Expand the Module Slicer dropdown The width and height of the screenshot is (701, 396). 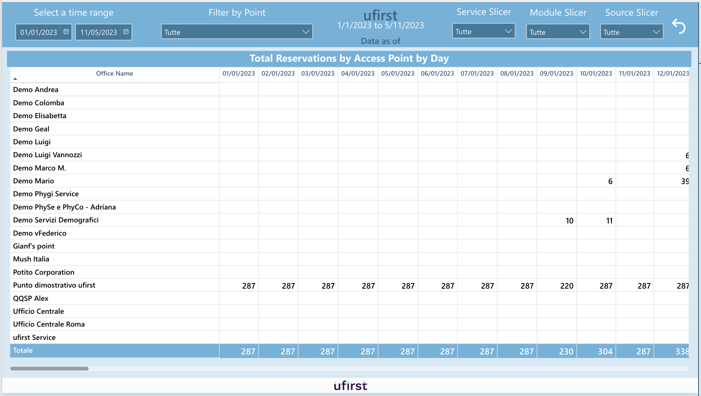coord(558,32)
